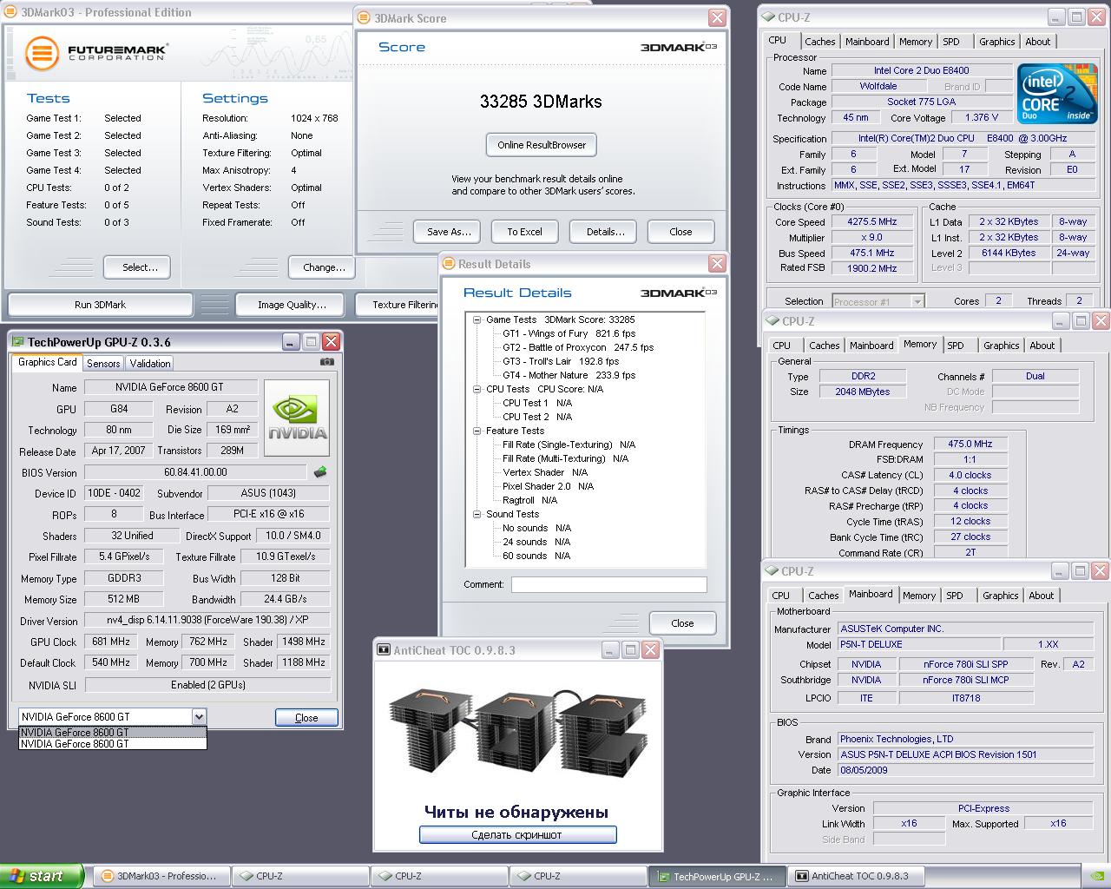1111x889 pixels.
Task: Collapse the CPU Tests tree node
Action: (477, 389)
